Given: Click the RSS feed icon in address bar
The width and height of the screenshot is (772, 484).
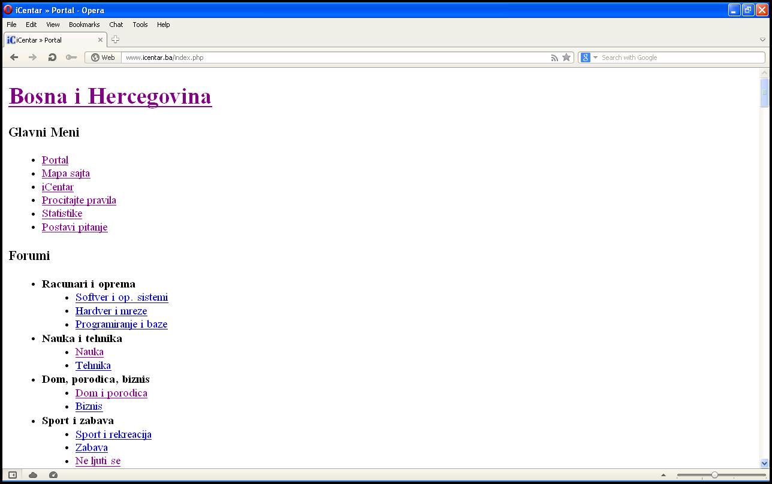Looking at the screenshot, I should click(554, 58).
